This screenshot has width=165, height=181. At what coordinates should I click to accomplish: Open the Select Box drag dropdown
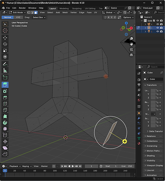(x=39, y=17)
